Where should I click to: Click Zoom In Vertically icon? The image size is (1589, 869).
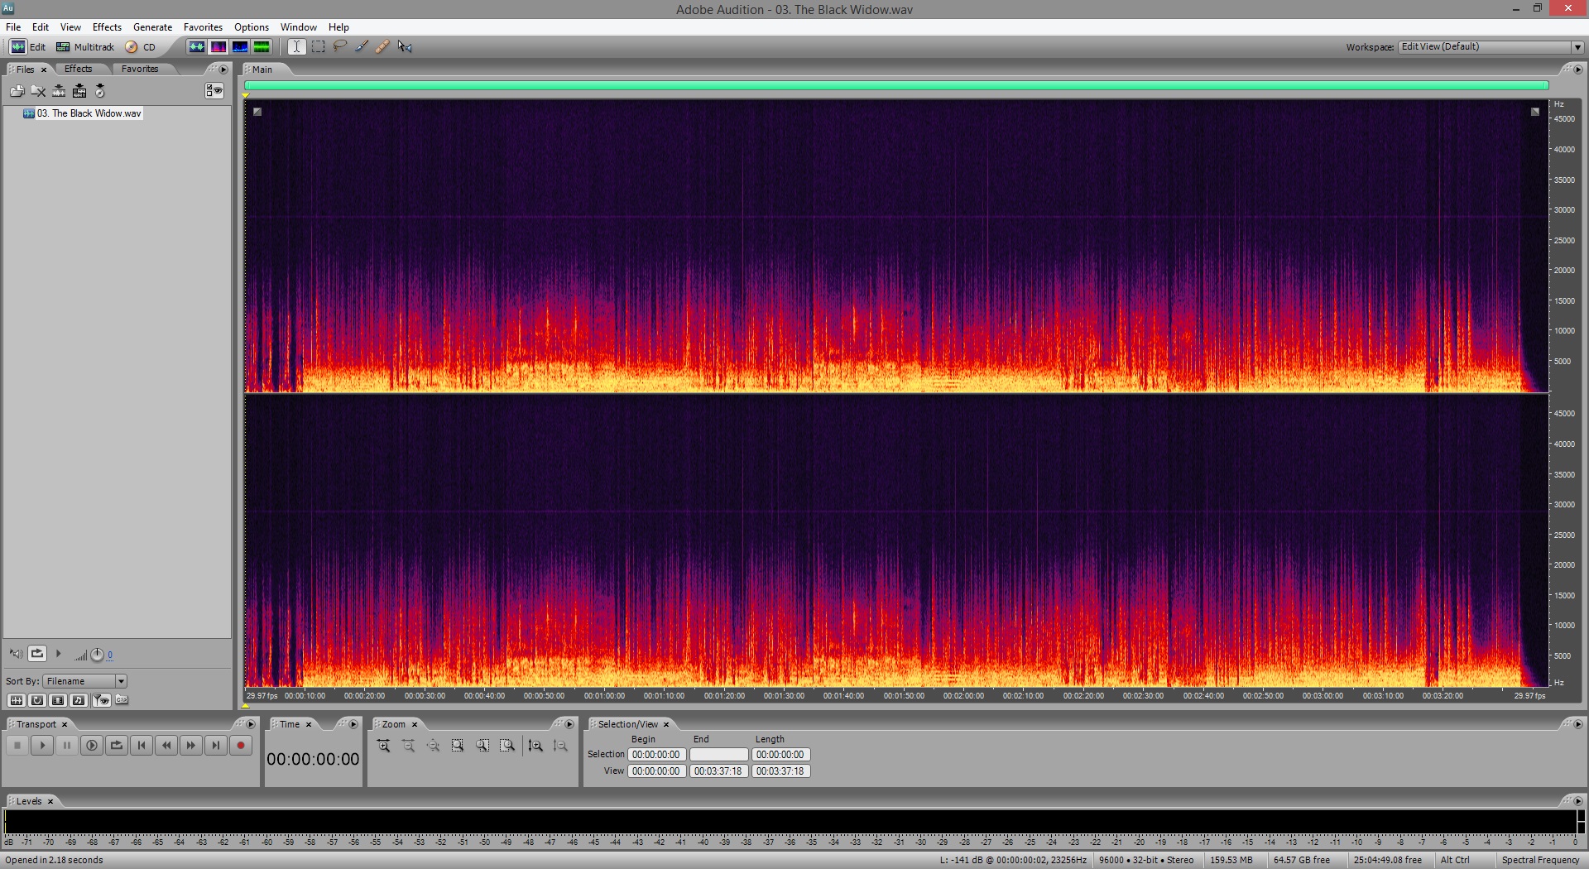click(x=535, y=746)
